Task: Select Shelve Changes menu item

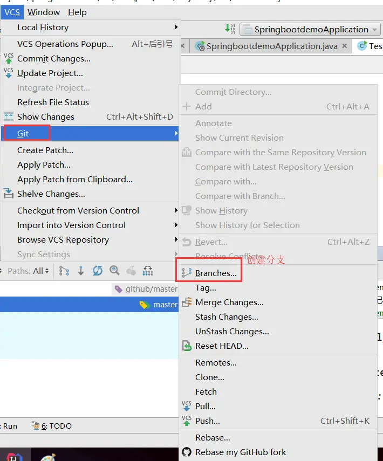Action: 90,194
